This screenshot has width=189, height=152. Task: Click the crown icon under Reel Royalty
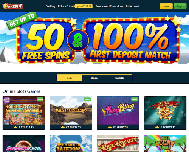(15, 127)
